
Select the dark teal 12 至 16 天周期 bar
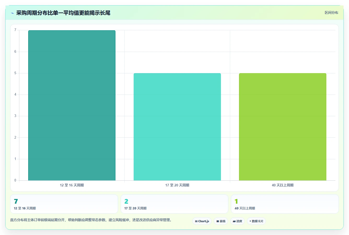click(72, 105)
